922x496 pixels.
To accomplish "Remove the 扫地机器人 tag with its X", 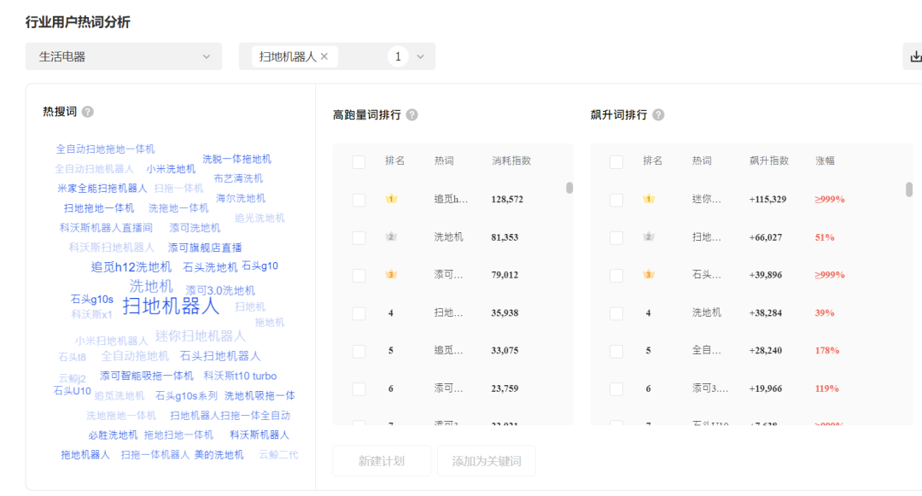I will (324, 56).
